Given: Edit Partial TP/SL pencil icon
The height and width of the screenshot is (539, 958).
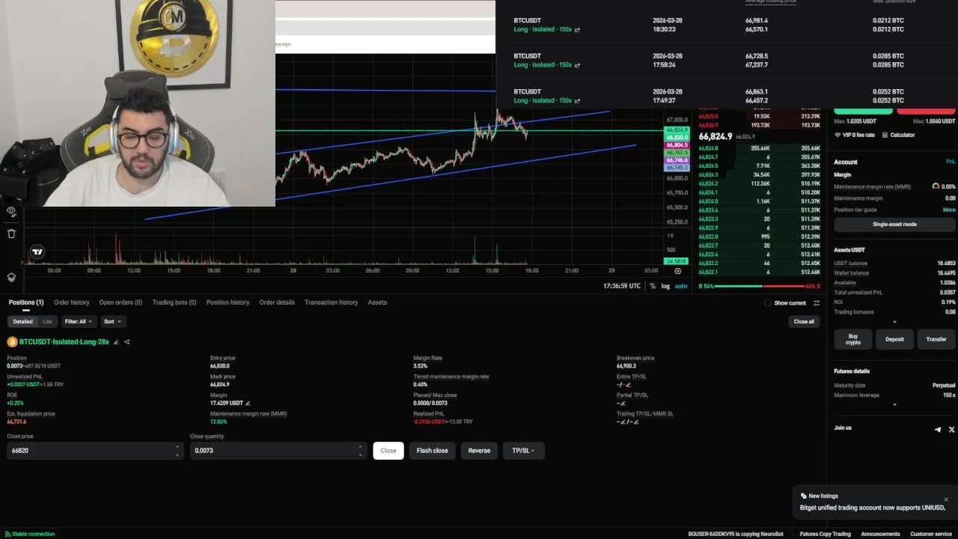Looking at the screenshot, I should 623,404.
